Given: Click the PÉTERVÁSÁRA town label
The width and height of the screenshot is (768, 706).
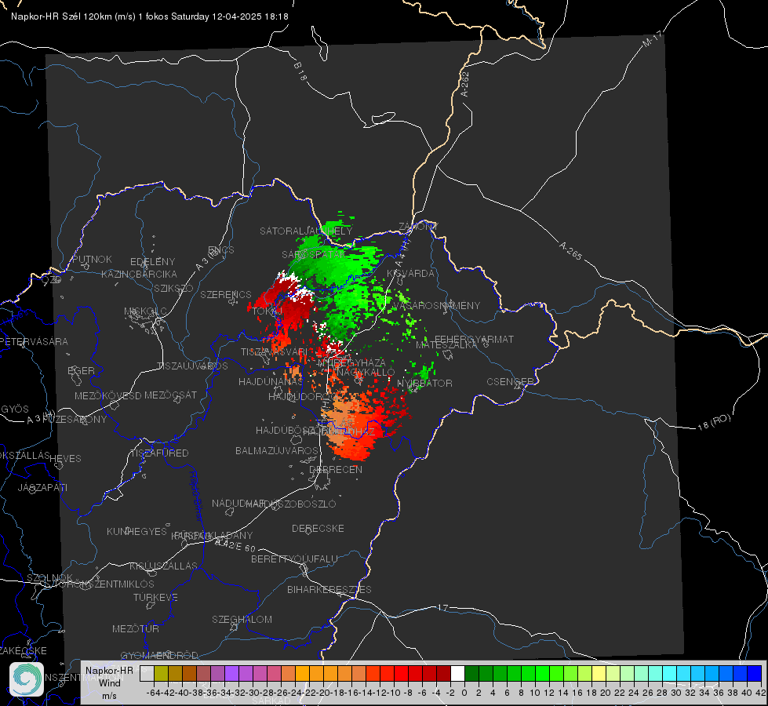Looking at the screenshot, I should pos(34,341).
